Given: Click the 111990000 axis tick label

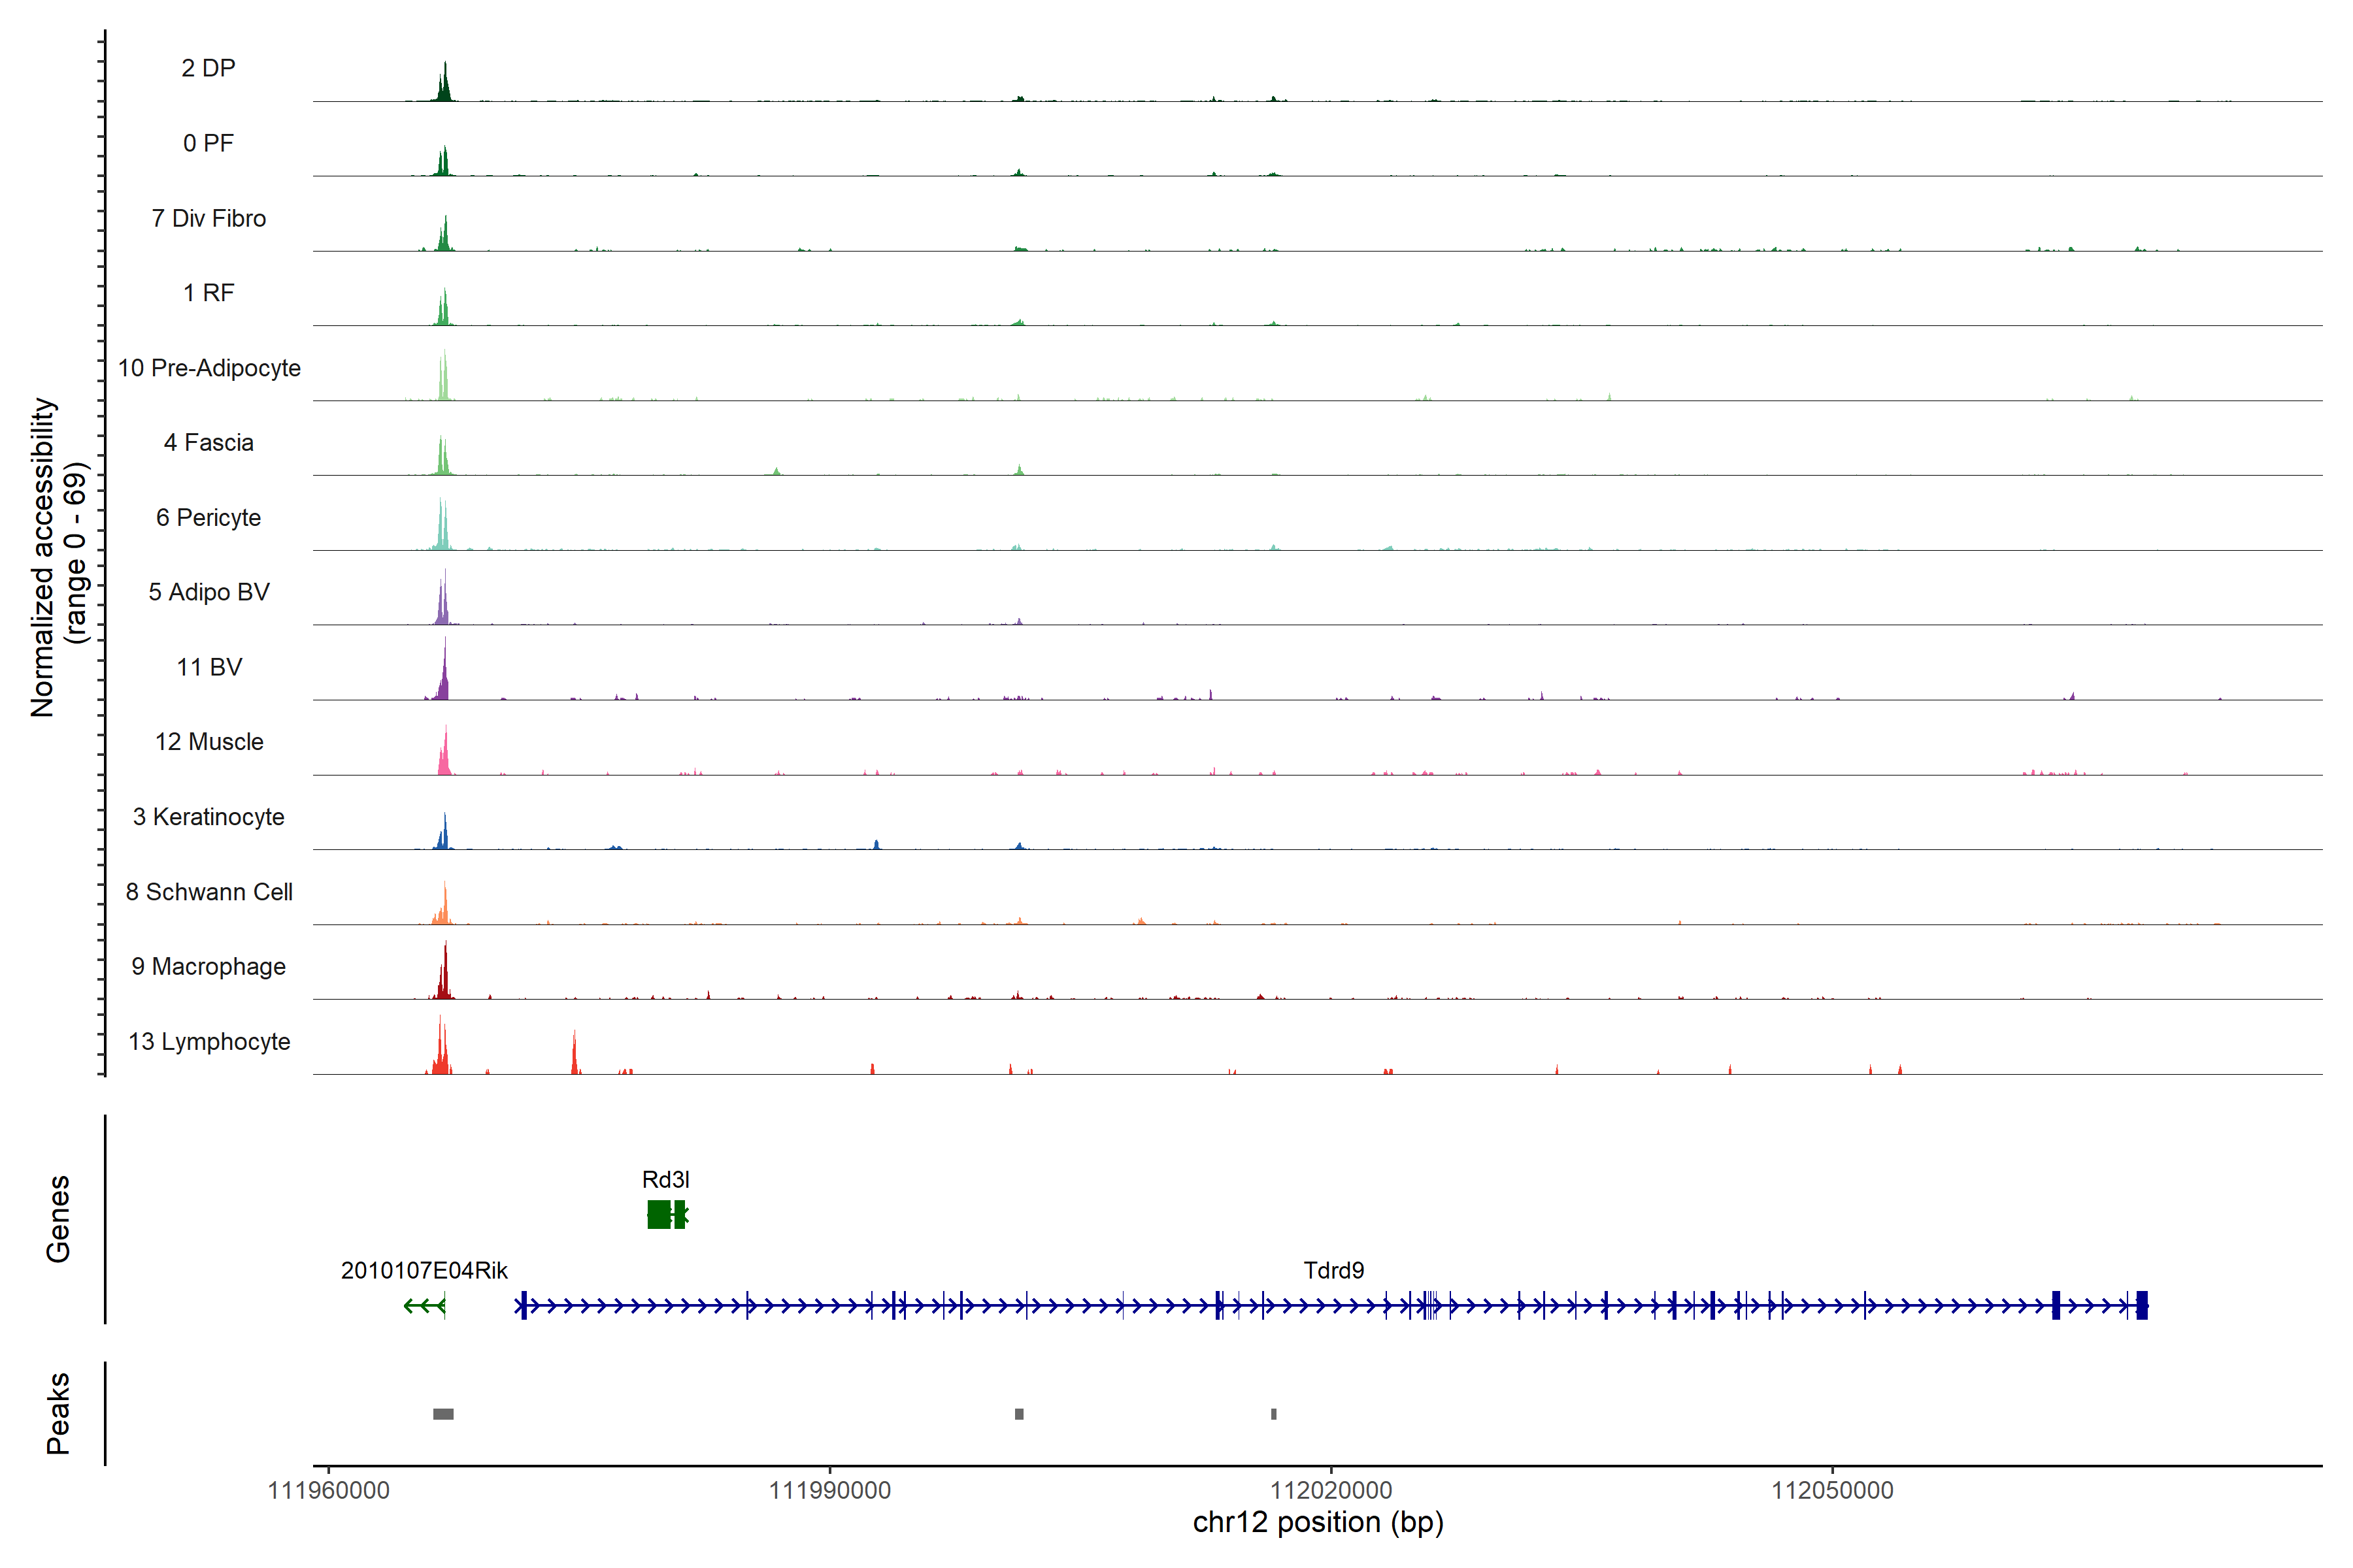Looking at the screenshot, I should click(829, 1490).
